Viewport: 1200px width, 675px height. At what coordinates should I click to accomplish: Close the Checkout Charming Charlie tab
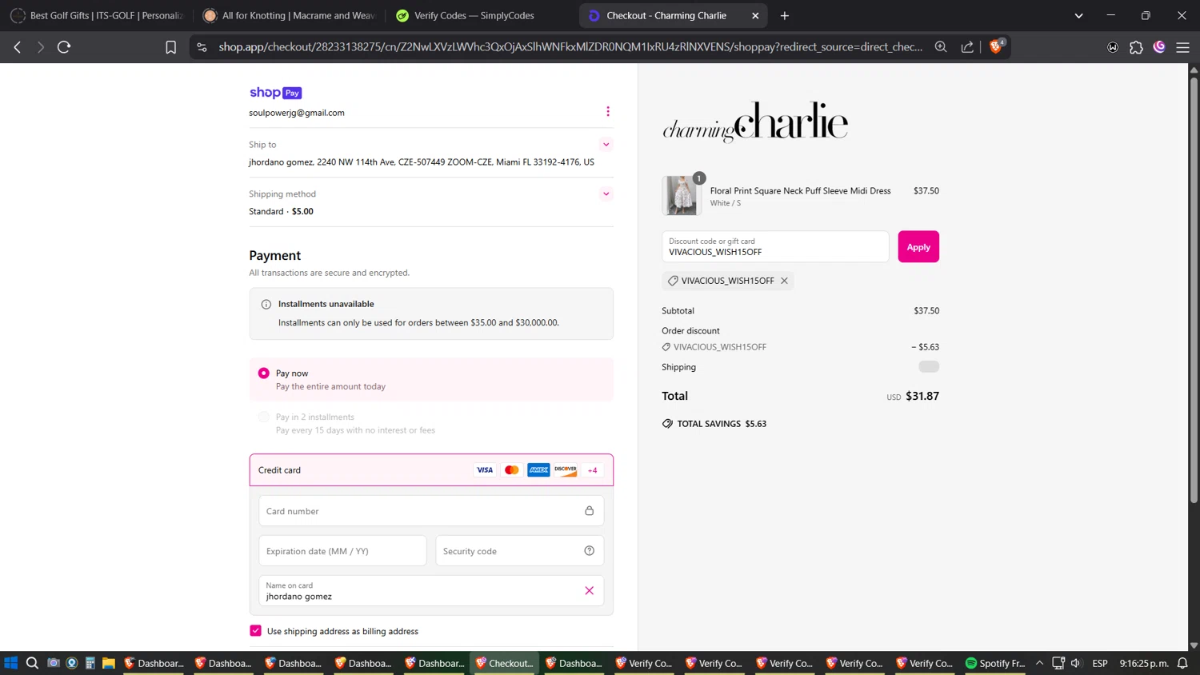(x=755, y=15)
